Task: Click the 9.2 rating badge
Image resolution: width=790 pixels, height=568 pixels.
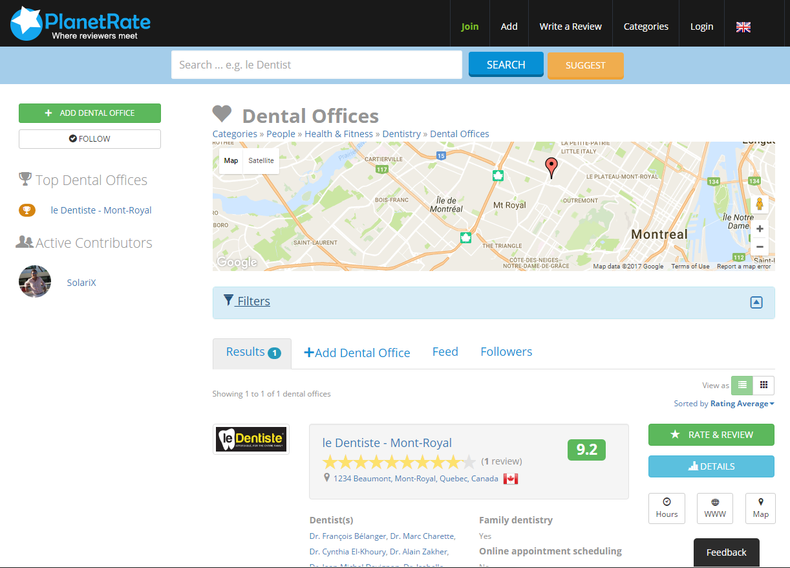Action: point(586,450)
